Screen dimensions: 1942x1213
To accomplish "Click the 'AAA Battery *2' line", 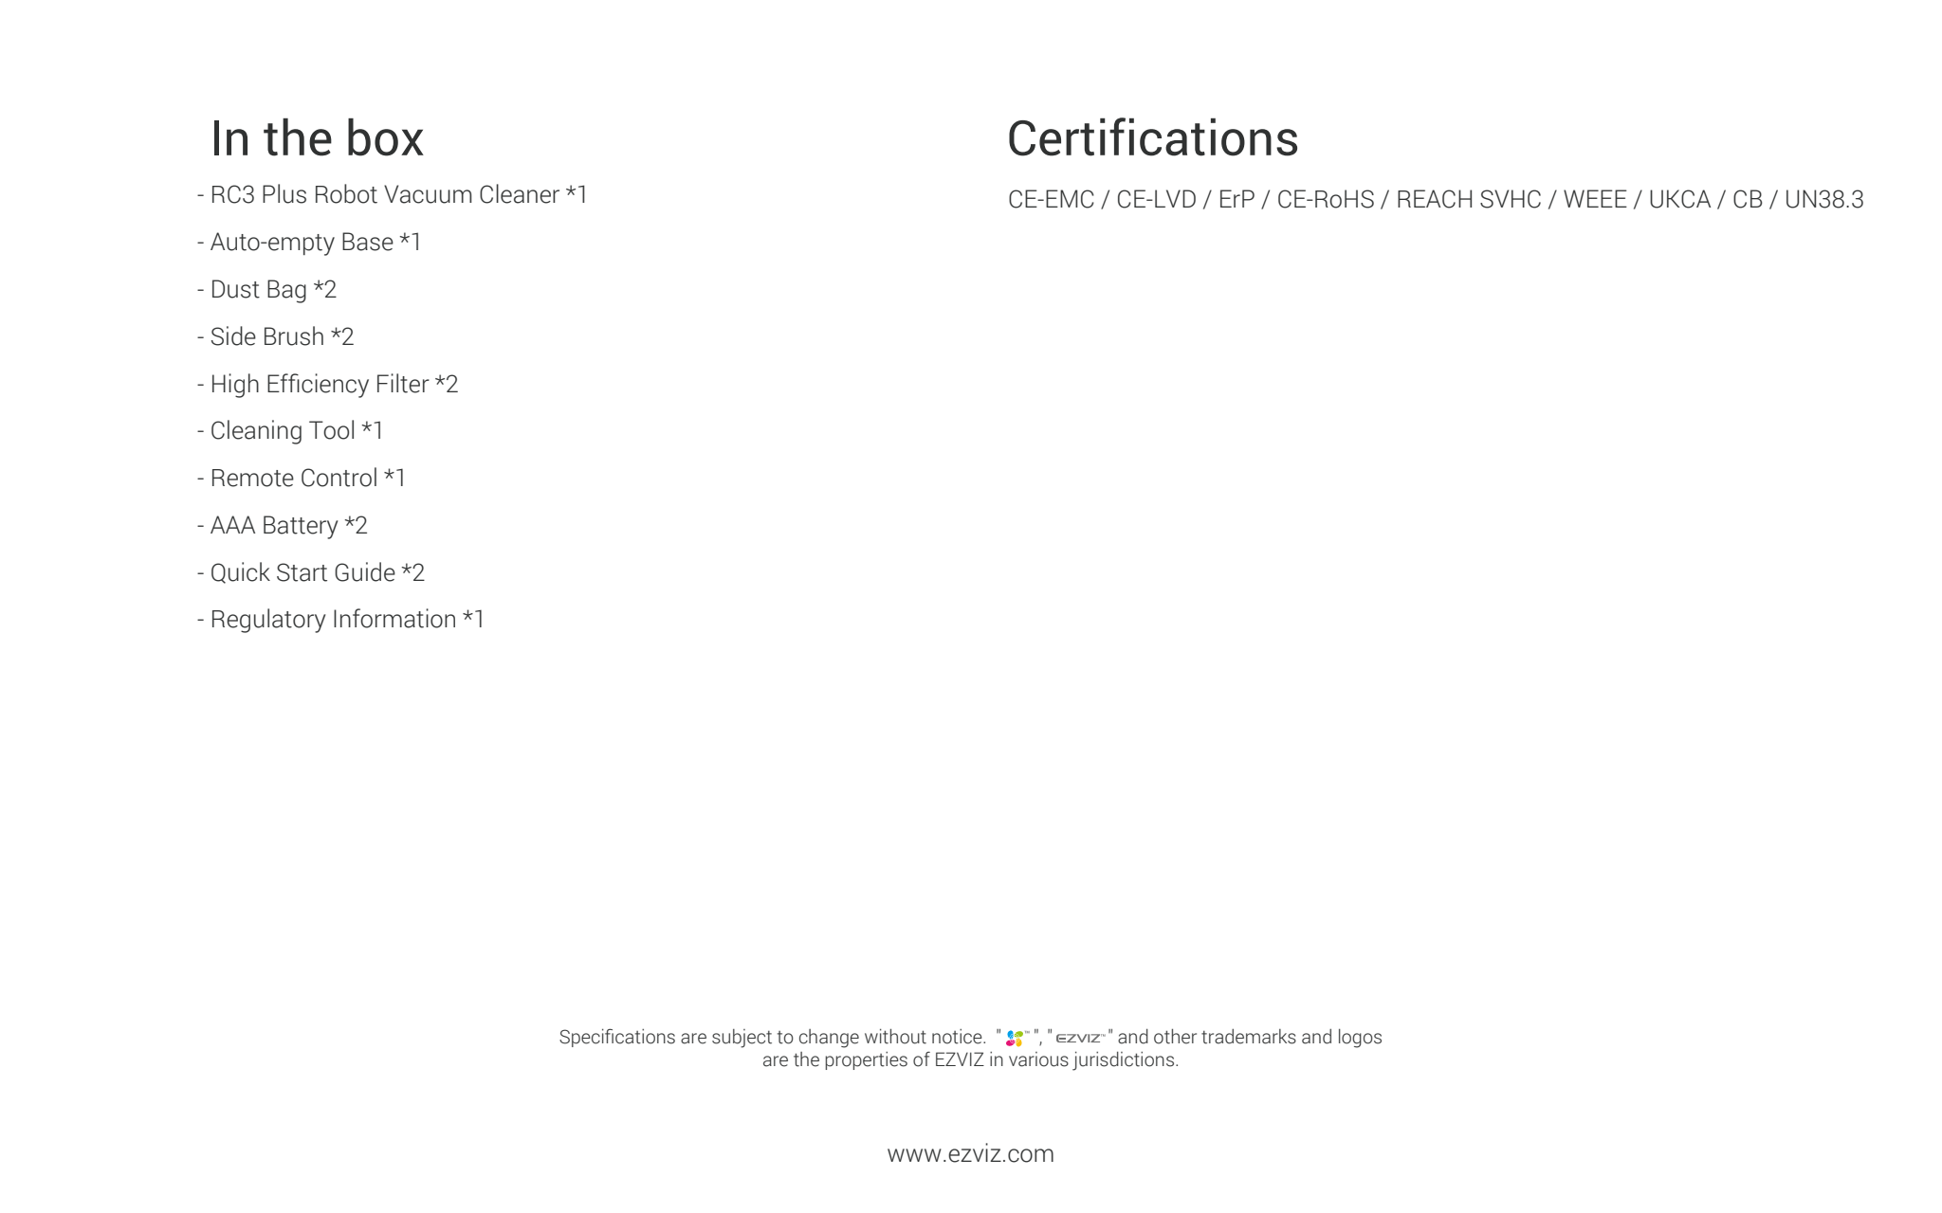I will tap(282, 526).
